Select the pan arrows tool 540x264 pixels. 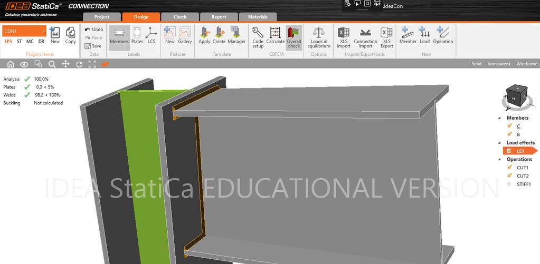pos(65,64)
